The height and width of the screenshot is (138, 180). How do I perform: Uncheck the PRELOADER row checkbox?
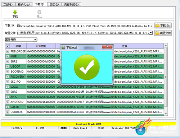click(8, 51)
